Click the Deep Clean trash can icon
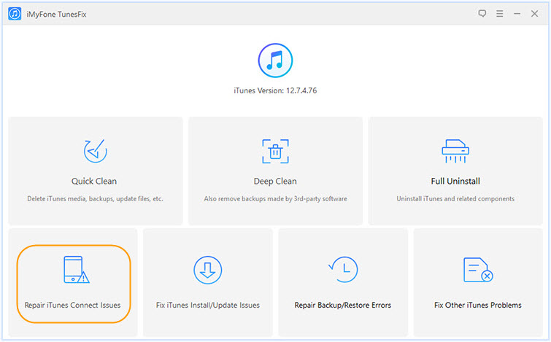 click(275, 152)
